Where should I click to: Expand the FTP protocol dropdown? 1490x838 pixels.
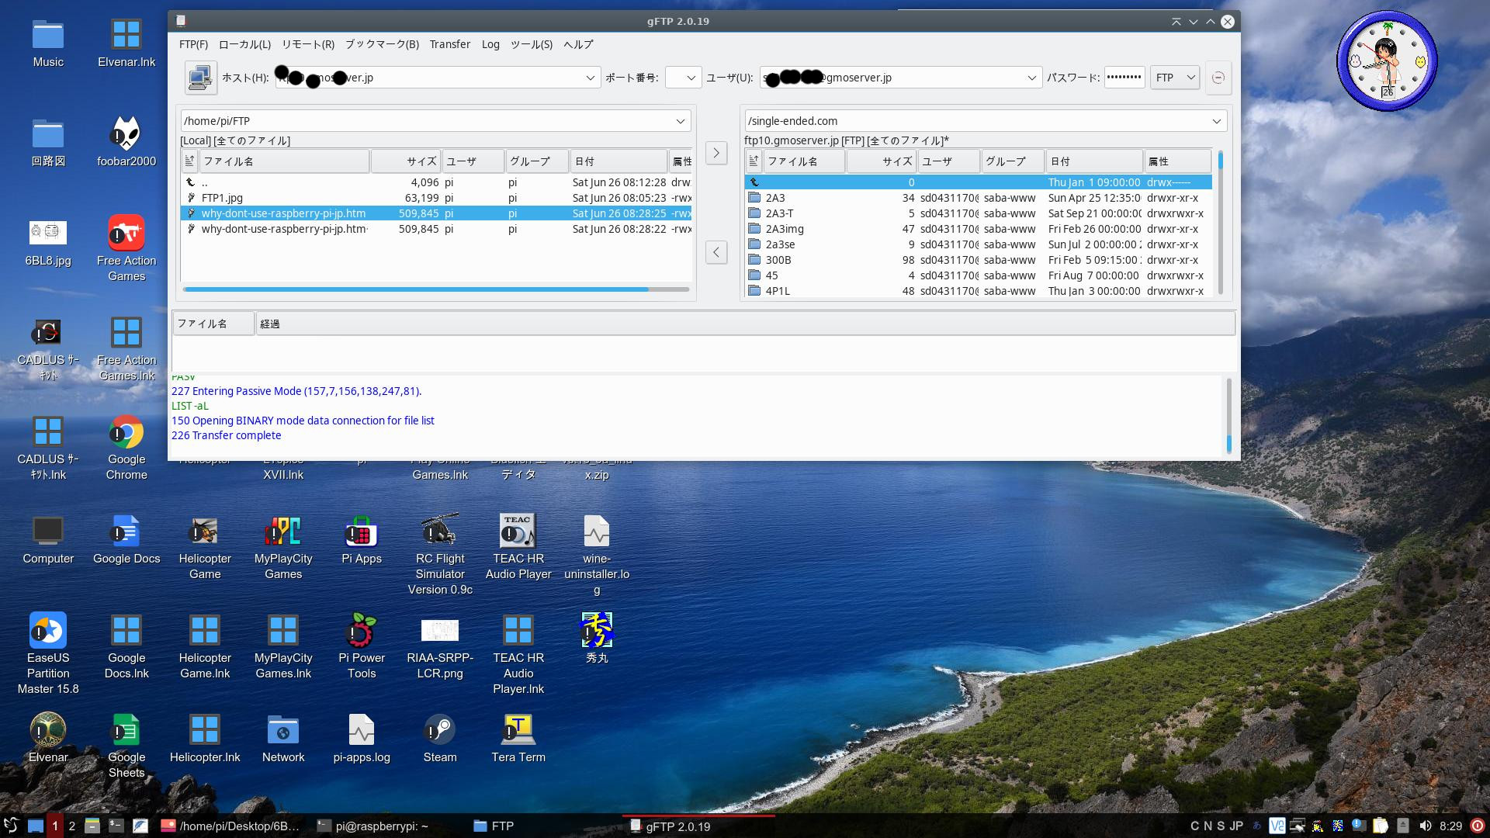(1190, 78)
